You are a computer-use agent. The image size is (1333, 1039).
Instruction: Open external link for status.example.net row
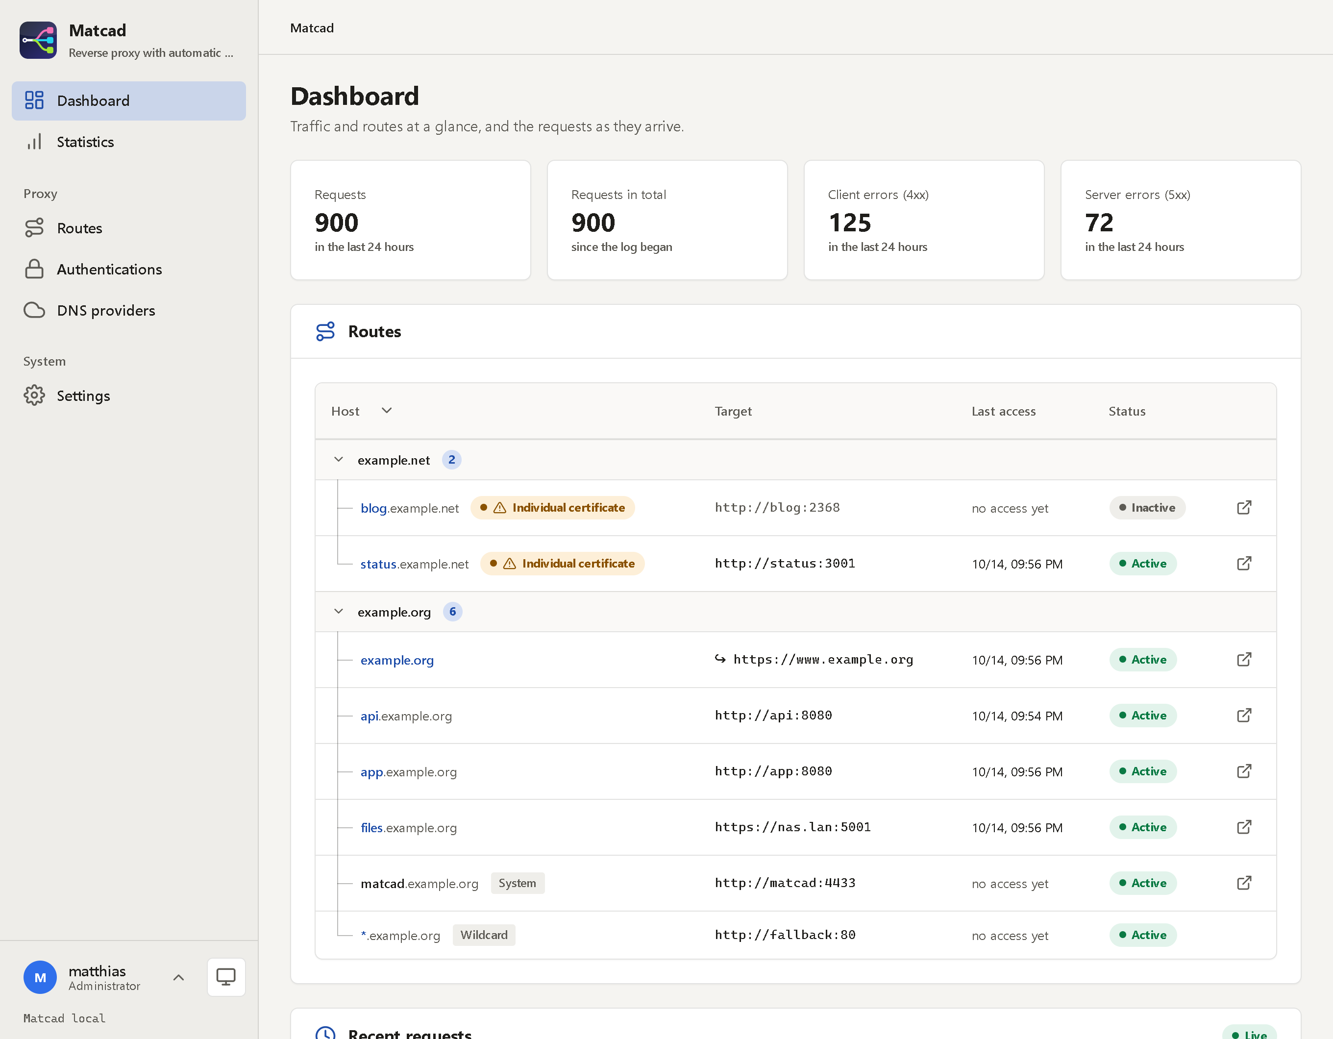[1244, 563]
